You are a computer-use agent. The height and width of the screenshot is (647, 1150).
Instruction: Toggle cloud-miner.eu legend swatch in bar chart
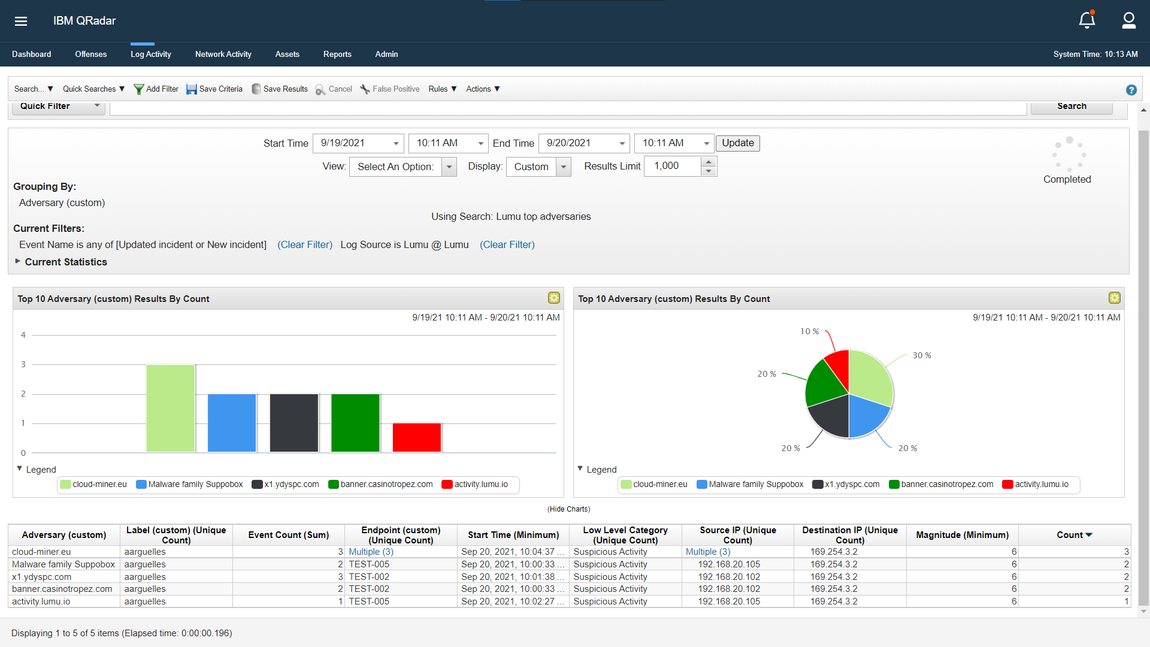tap(66, 485)
